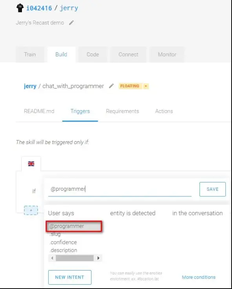This screenshot has width=232, height=289.
Task: Click the horizontal scrollbar thumb under suggestions
Action: click(x=75, y=258)
